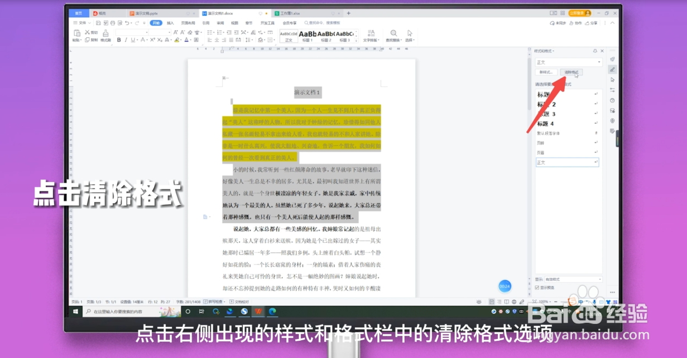The image size is (687, 358).
Task: Open the 显示 有效样式 dropdown
Action: click(x=573, y=279)
